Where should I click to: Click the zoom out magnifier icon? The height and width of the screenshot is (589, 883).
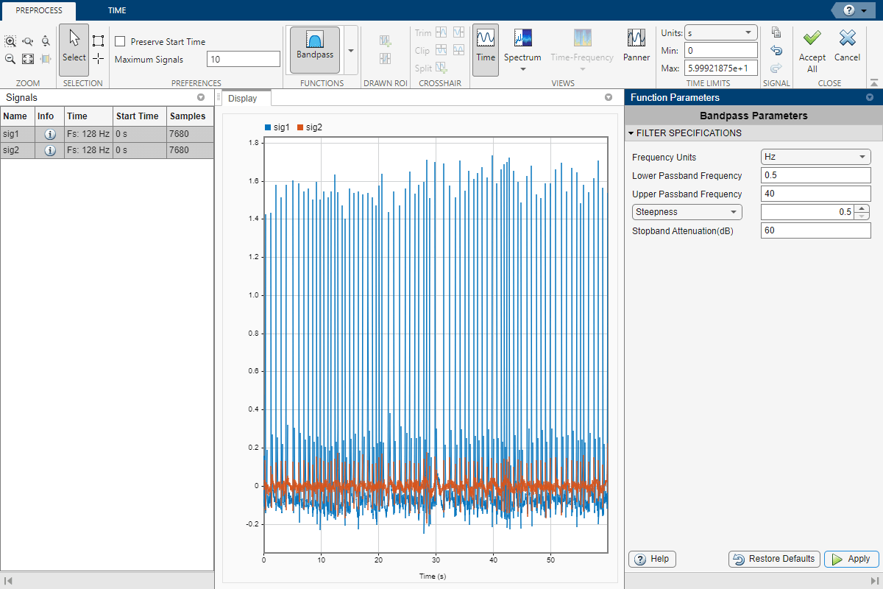10,59
